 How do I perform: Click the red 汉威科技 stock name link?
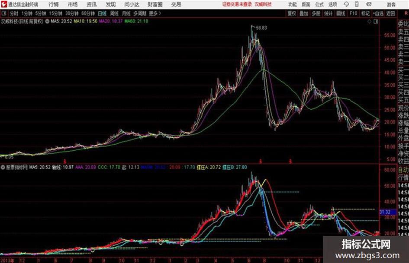(x=263, y=4)
